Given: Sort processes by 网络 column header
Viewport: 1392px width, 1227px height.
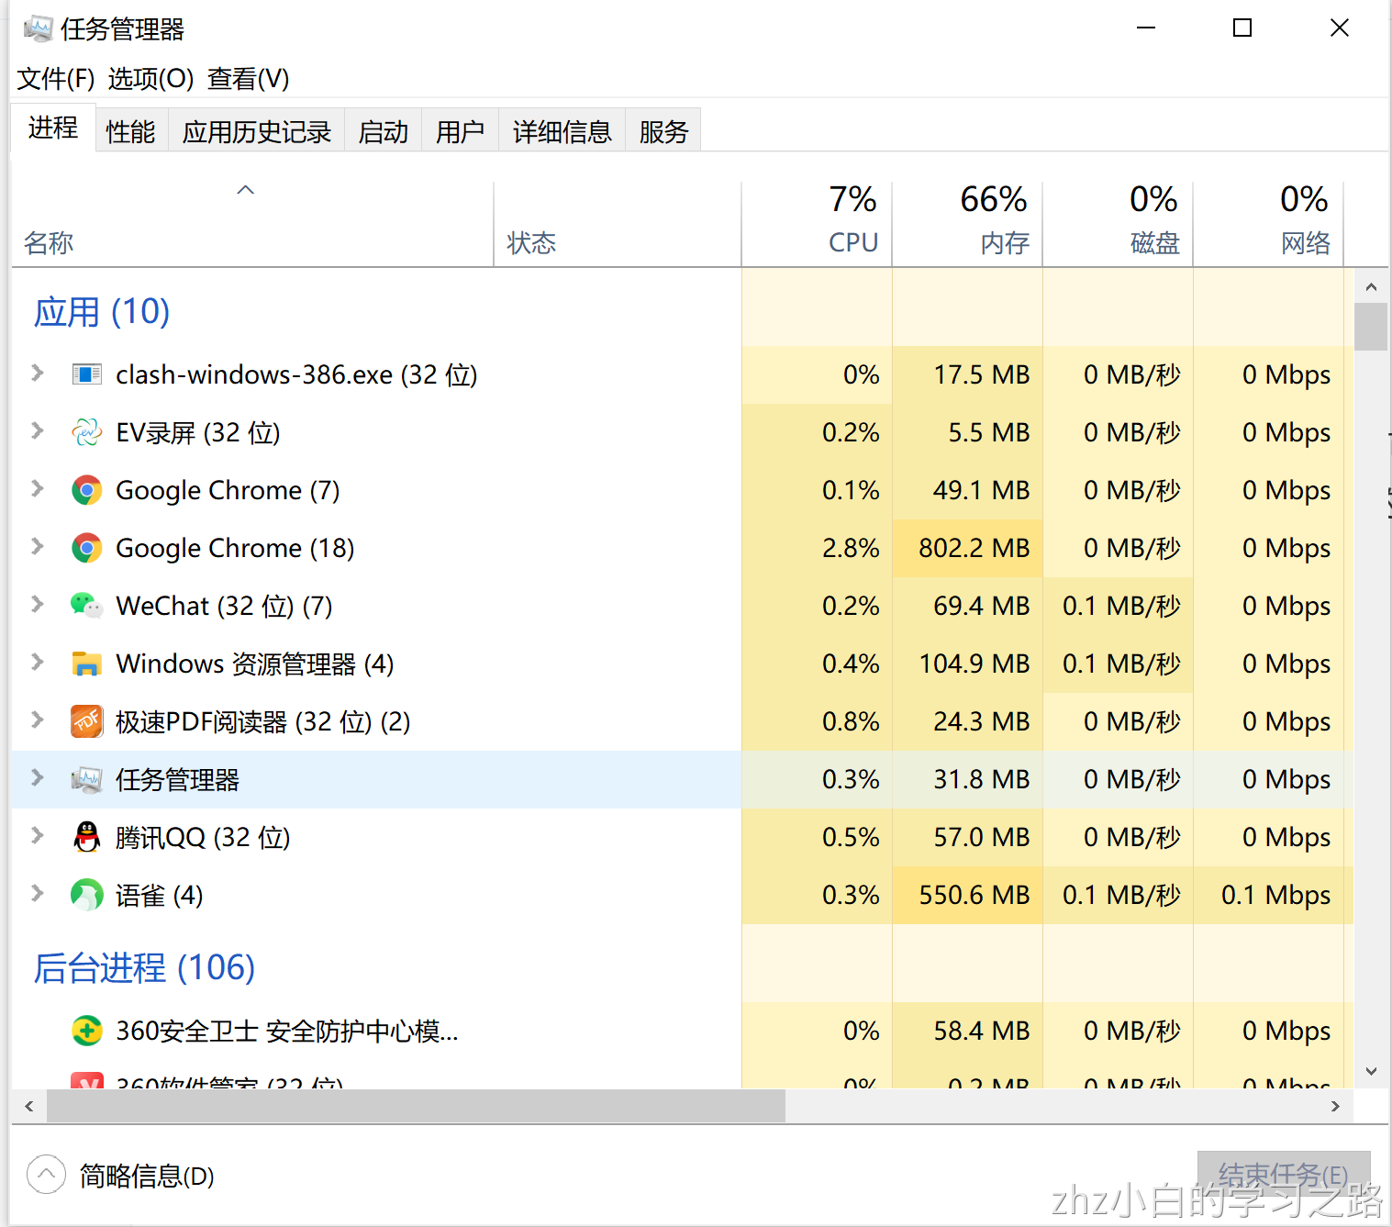Looking at the screenshot, I should [x=1268, y=225].
